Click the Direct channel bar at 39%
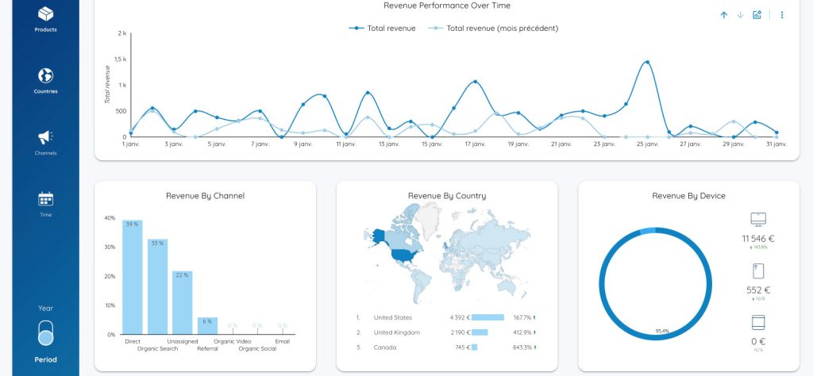The image size is (813, 376). click(x=133, y=277)
